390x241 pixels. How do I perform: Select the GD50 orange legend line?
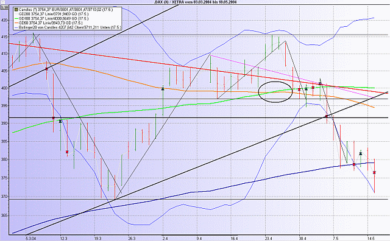16,23
